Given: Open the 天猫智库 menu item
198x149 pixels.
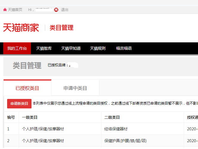Looking at the screenshot, I should point(44,48).
